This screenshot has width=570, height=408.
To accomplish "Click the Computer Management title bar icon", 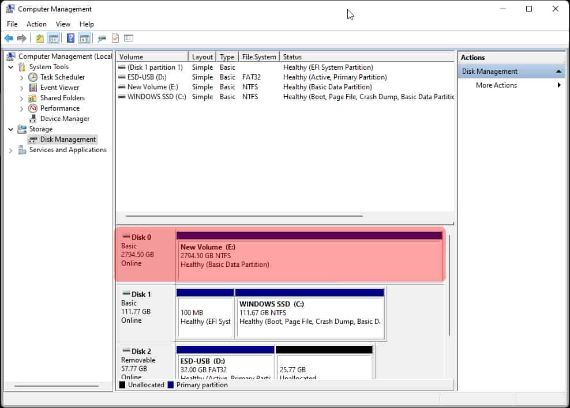I will 10,9.
